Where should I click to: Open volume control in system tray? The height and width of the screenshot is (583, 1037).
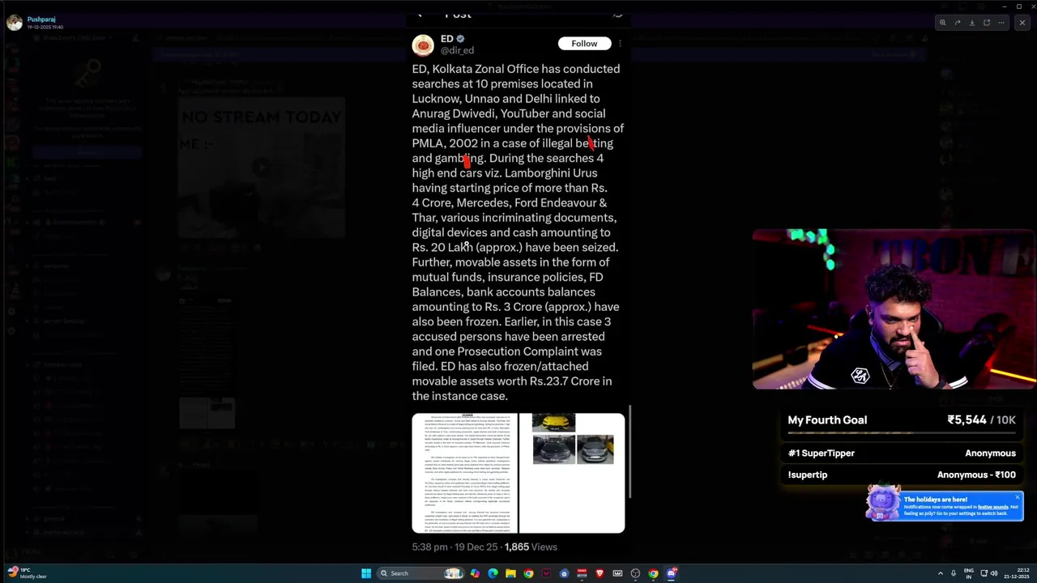(x=993, y=573)
